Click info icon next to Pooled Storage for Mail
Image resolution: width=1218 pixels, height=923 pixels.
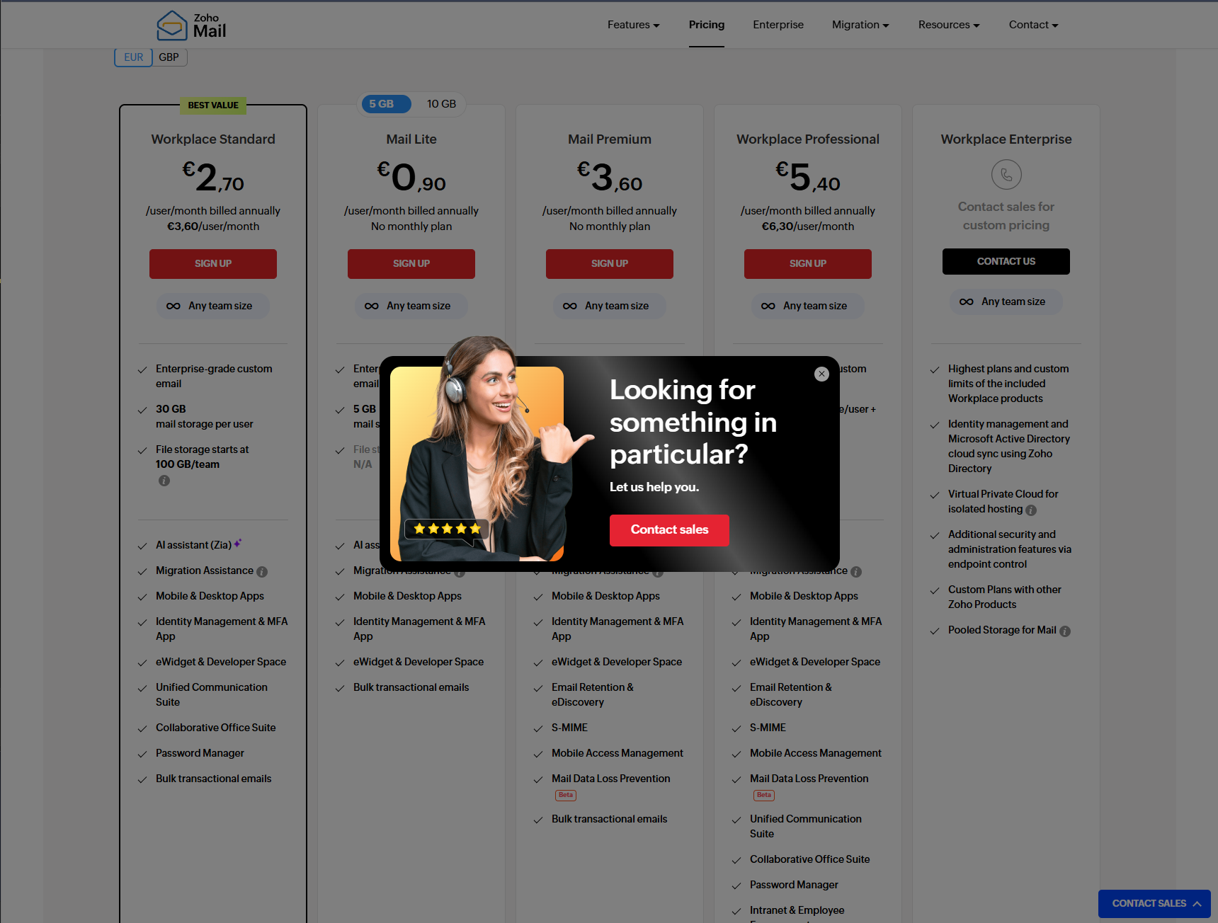point(1065,631)
